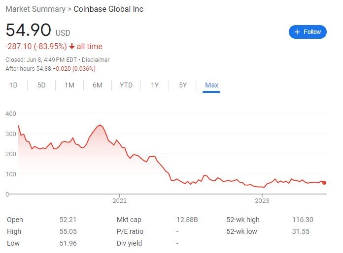The image size is (343, 253).
Task: Select the 1D time range tab
Action: 13,85
